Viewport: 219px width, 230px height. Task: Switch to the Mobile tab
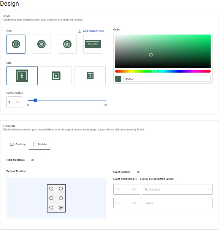tap(40, 144)
